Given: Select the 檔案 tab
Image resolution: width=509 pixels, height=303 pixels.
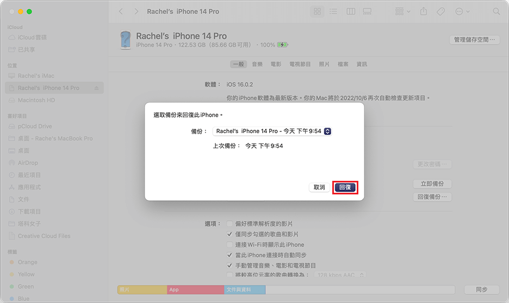Looking at the screenshot, I should [343, 64].
